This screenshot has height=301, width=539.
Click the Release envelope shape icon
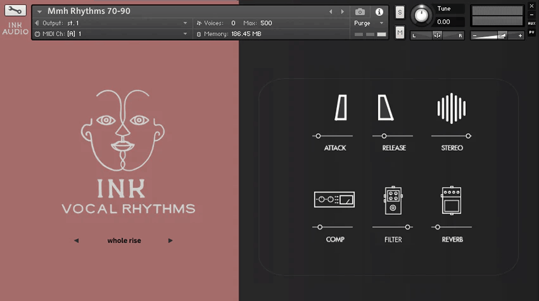coord(385,108)
